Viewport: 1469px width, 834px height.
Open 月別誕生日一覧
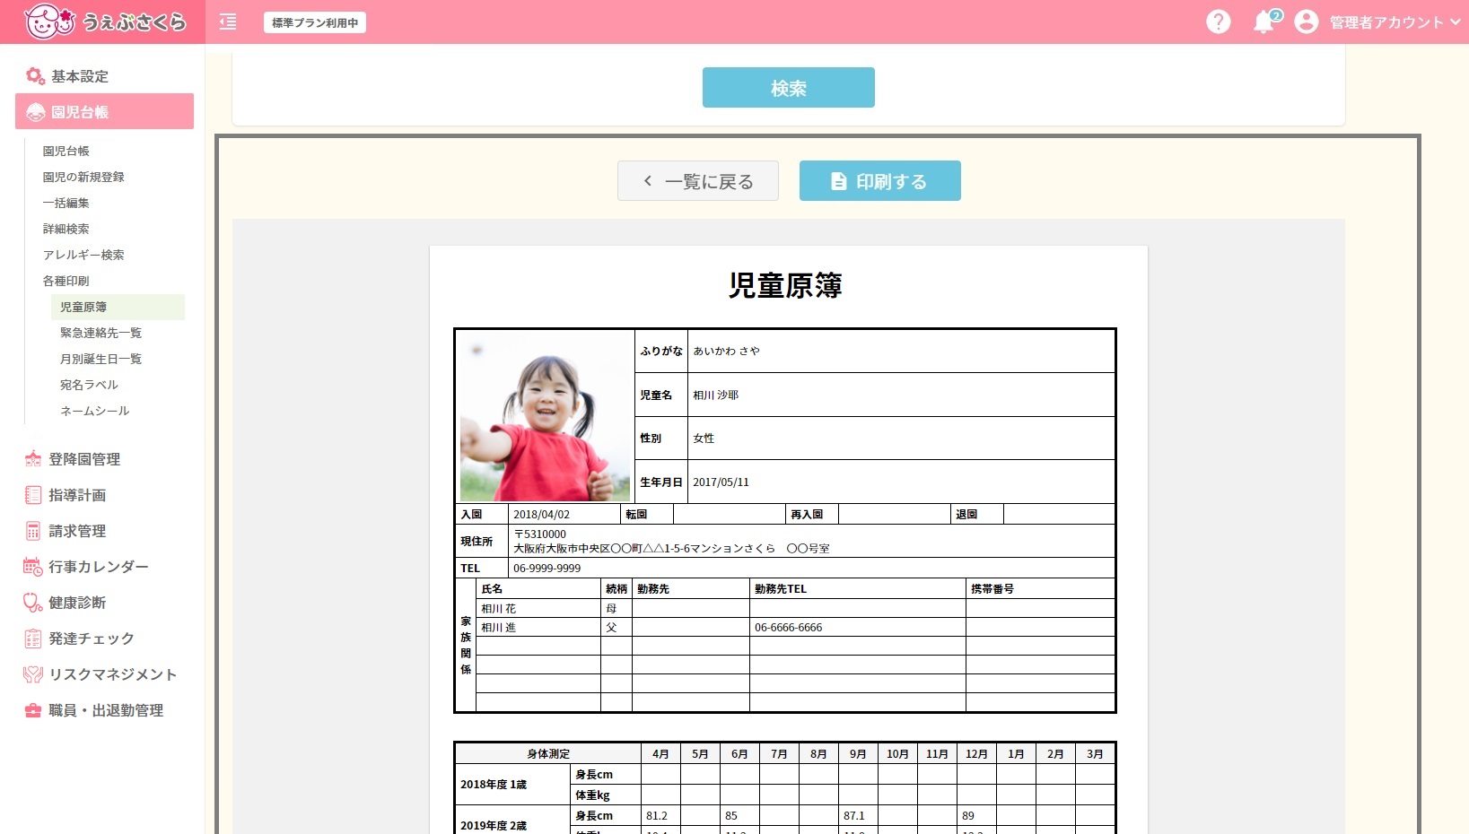click(101, 359)
